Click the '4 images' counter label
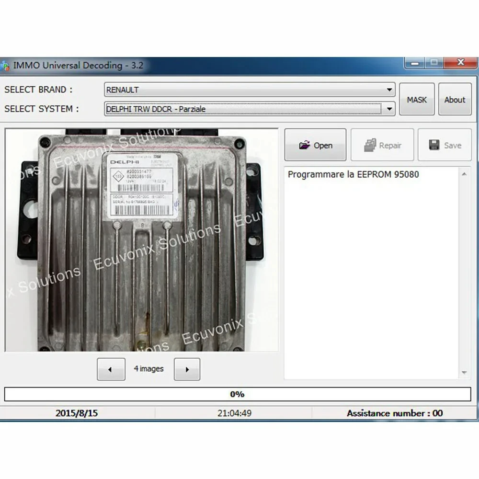479x479 pixels. pos(149,369)
